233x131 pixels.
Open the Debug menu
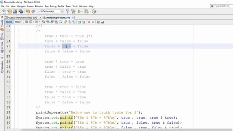point(53,6)
